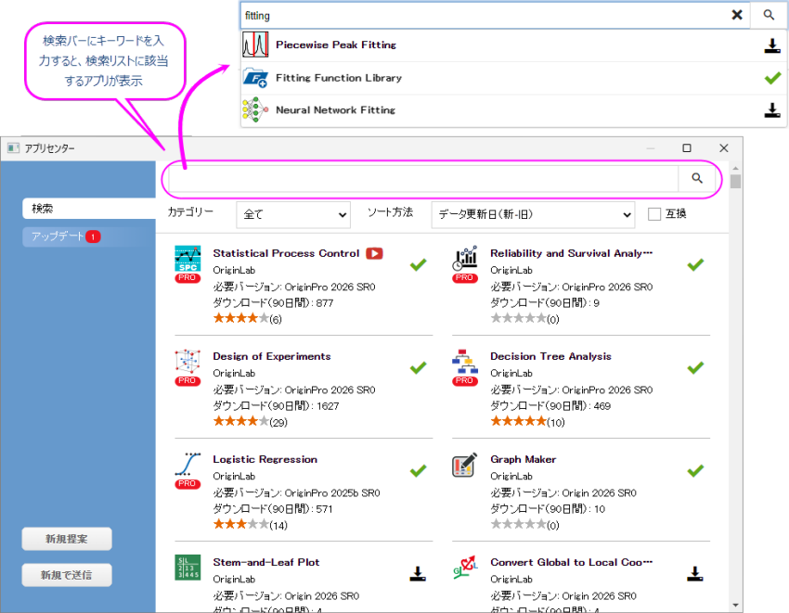Click the Design of Experiments star rating
This screenshot has width=789, height=613.
point(241,421)
